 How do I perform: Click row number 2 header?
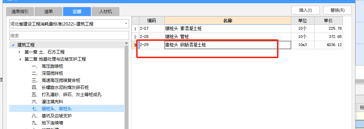(135, 37)
